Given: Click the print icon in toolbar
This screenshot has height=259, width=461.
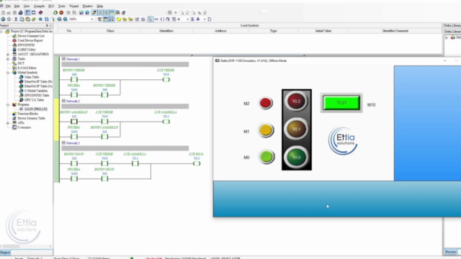Looking at the screenshot, I should (21, 13).
